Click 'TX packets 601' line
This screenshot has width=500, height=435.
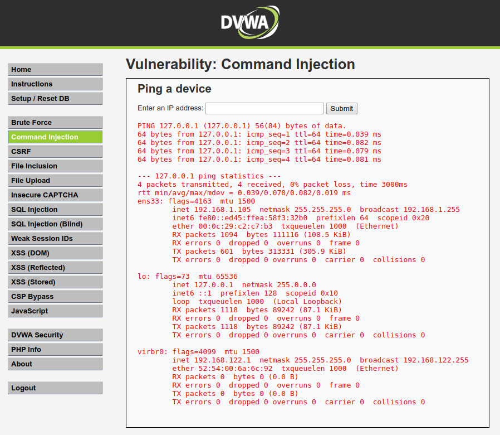[259, 252]
